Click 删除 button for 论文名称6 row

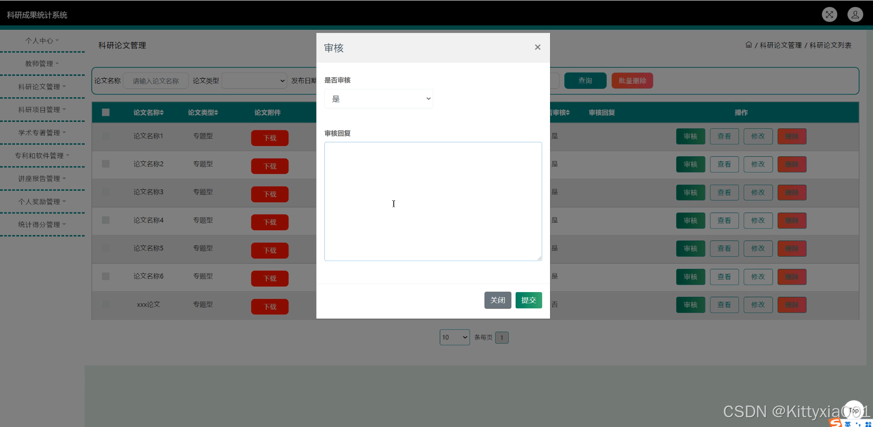click(792, 277)
